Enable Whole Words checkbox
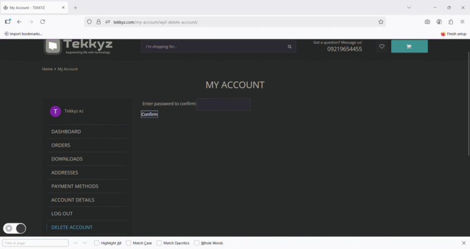 (x=196, y=243)
